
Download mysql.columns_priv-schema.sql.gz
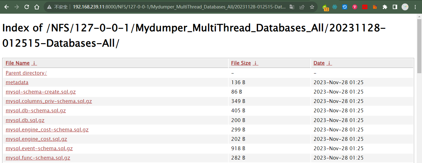[49, 101]
